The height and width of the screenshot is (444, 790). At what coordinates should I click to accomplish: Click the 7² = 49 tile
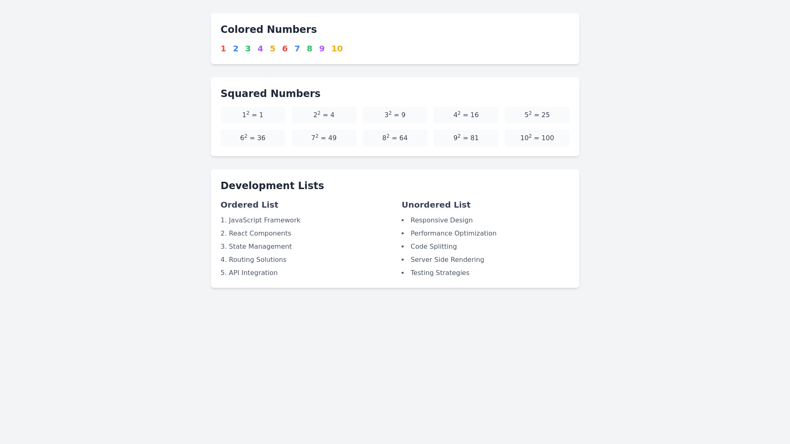324,138
